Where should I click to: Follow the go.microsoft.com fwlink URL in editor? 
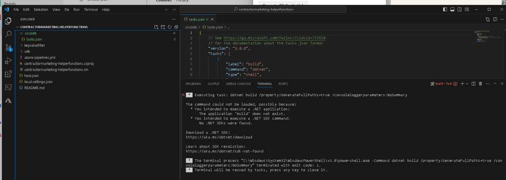274,38
